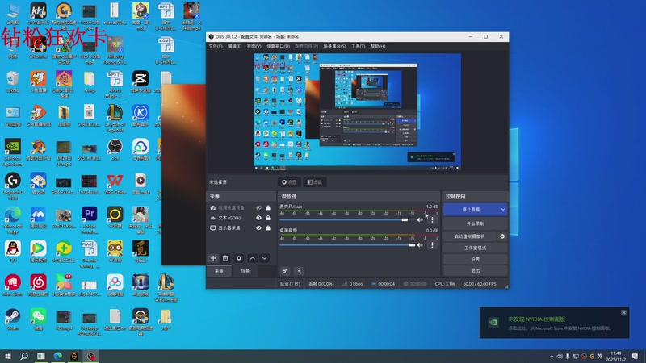Launch Riot Client desktop icon
Image resolution: width=646 pixels, height=363 pixels.
(13, 286)
